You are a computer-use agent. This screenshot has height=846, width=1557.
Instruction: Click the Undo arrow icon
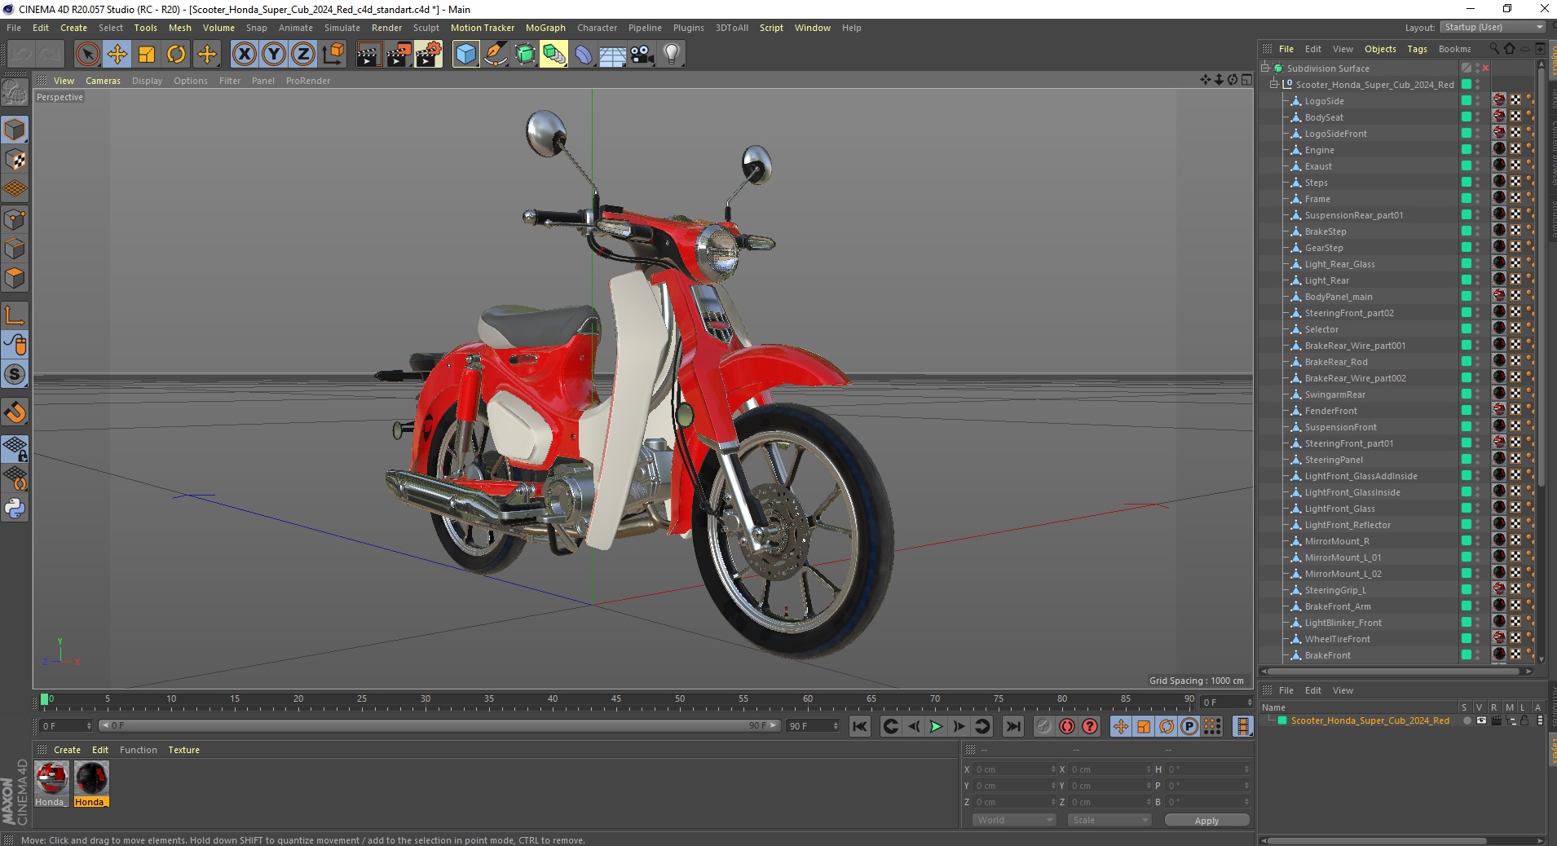(x=21, y=55)
